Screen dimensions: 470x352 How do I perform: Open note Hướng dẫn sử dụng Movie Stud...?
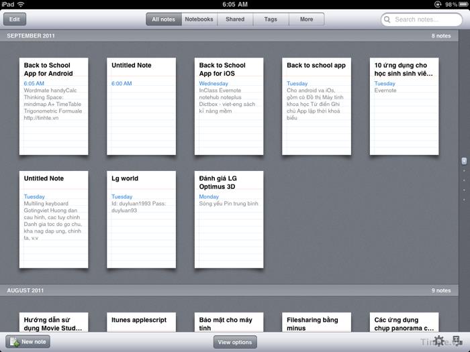(54, 322)
